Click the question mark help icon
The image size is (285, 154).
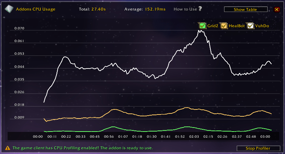[200, 9]
